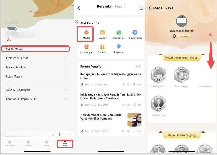Go back from the Medali Saya screen
This screenshot has width=217, height=155.
coord(150,8)
